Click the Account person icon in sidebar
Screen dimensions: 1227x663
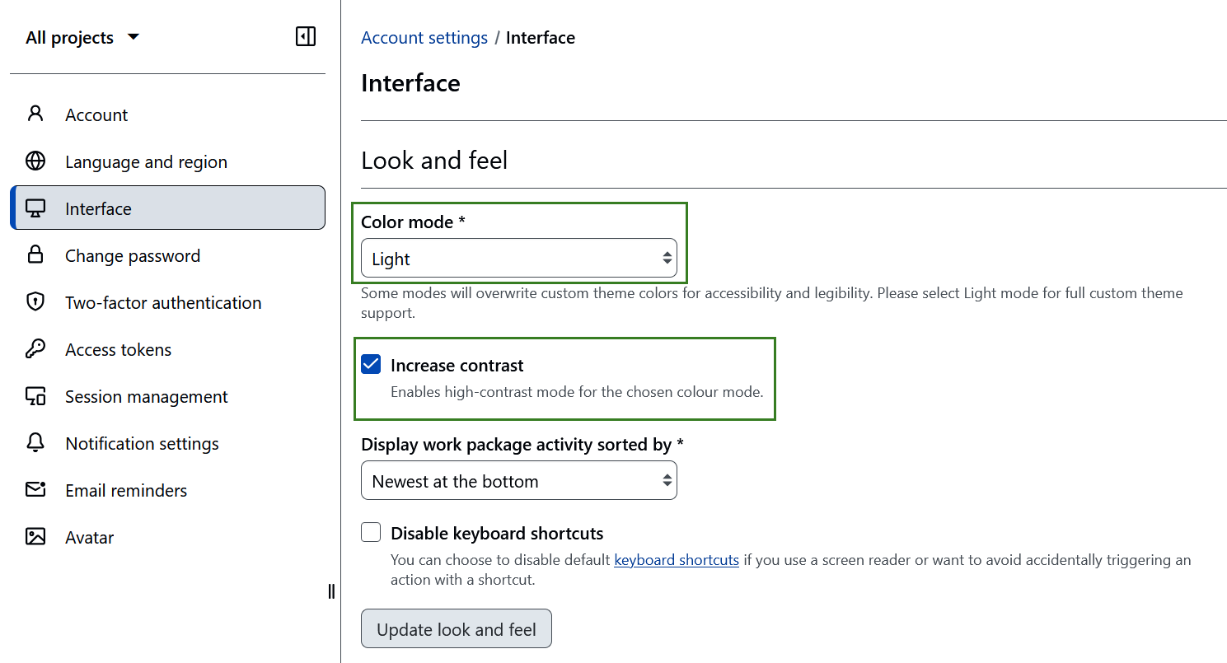pyautogui.click(x=35, y=114)
